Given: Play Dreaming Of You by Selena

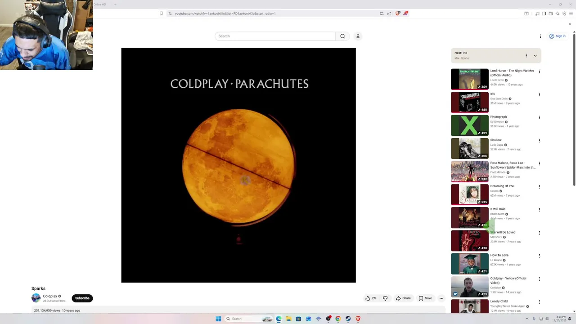Looking at the screenshot, I should (x=469, y=194).
